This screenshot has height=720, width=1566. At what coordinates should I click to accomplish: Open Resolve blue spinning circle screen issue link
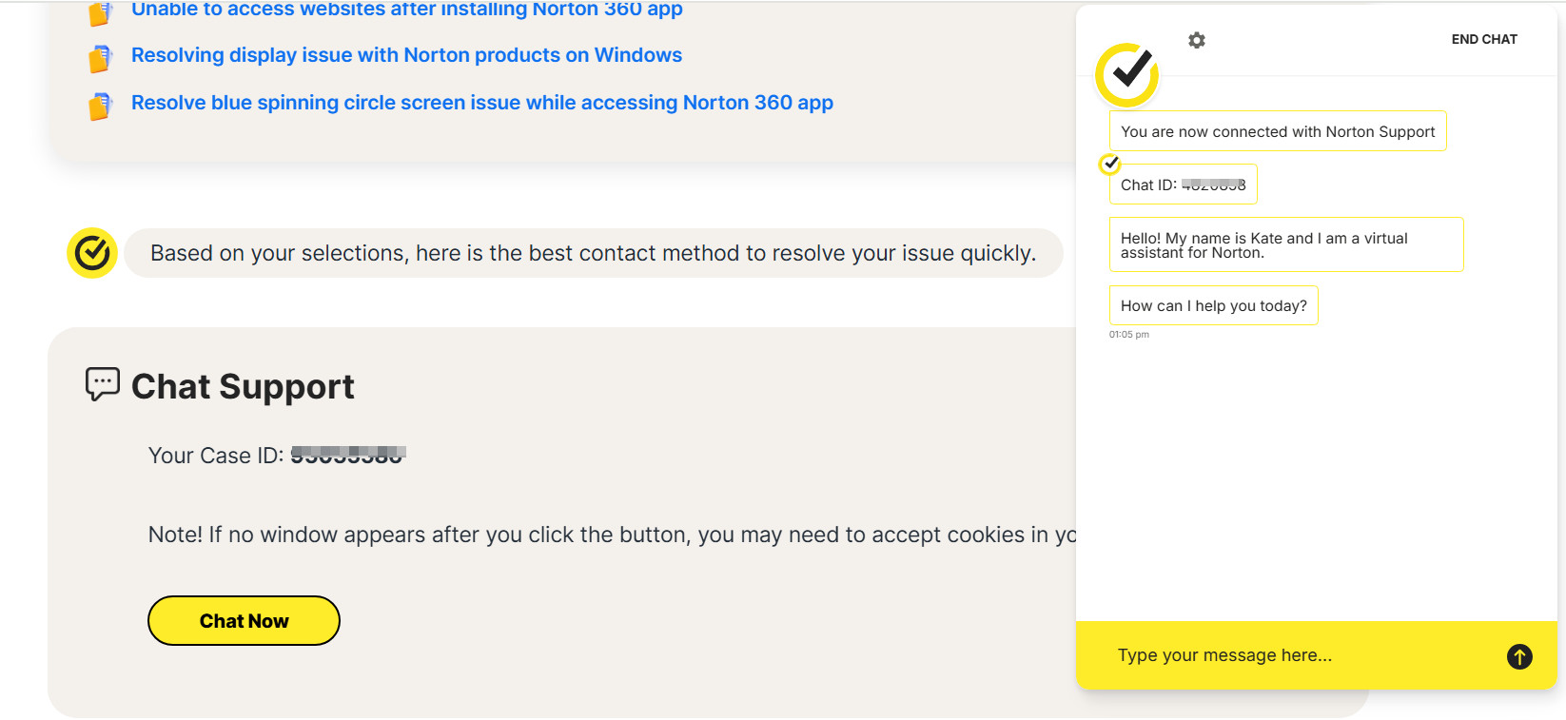point(481,103)
